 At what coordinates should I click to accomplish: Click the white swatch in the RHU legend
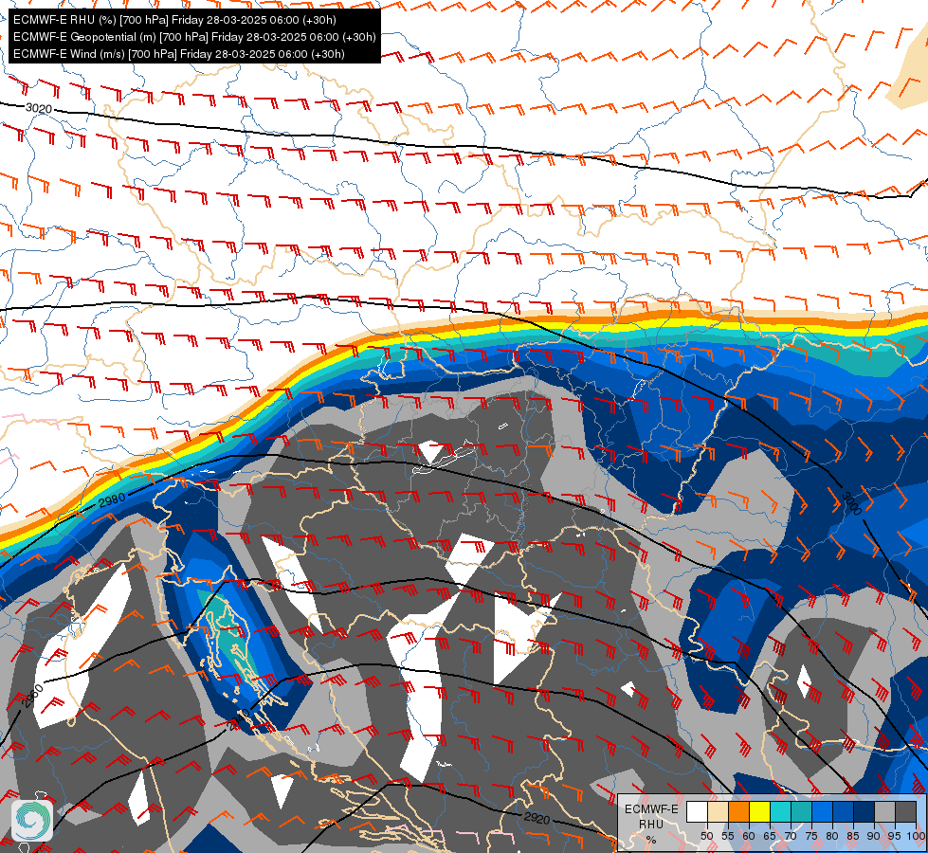pos(697,812)
